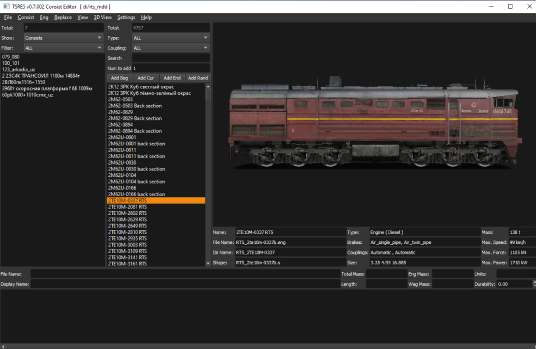Select 2M62-0829 Back section in engine list
The width and height of the screenshot is (536, 349).
[x=135, y=118]
